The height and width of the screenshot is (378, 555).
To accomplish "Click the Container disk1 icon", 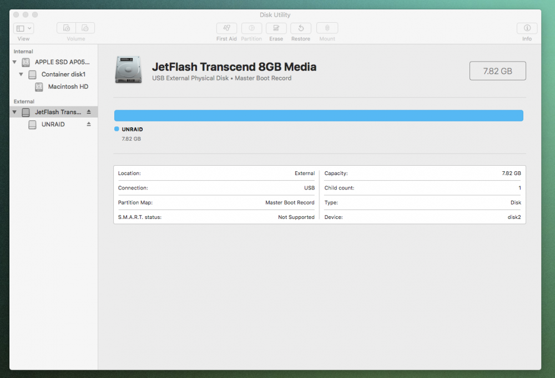I will tap(32, 75).
